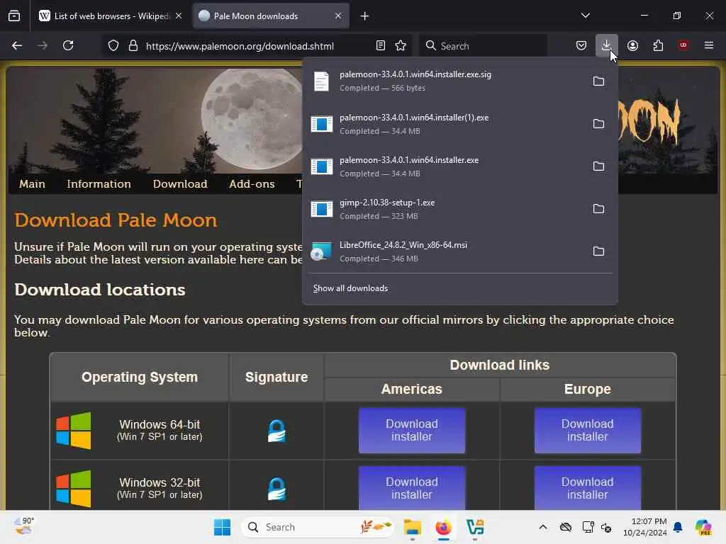This screenshot has width=726, height=544.
Task: Open Windows 32-bit signature lock icon
Action: coord(277,489)
